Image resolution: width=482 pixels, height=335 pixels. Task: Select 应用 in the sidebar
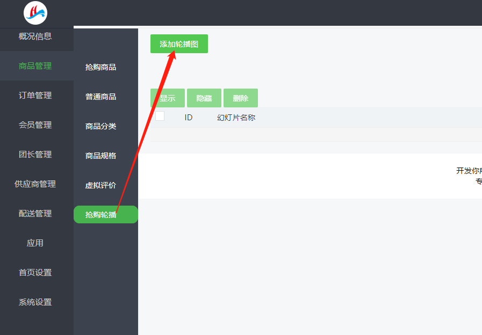35,243
